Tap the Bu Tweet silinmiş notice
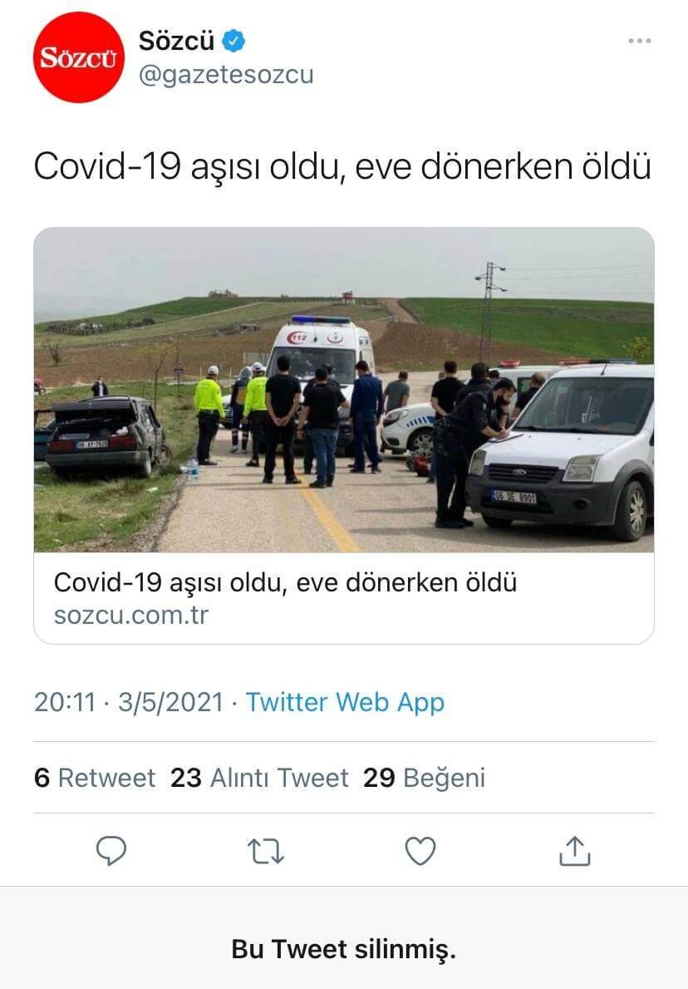 [344, 949]
